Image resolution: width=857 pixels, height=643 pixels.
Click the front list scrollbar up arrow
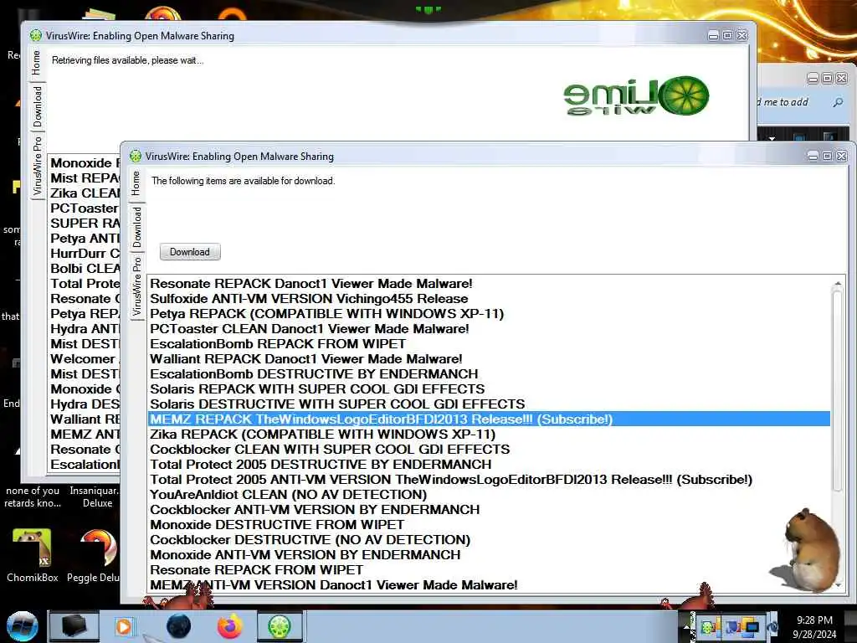tap(837, 283)
